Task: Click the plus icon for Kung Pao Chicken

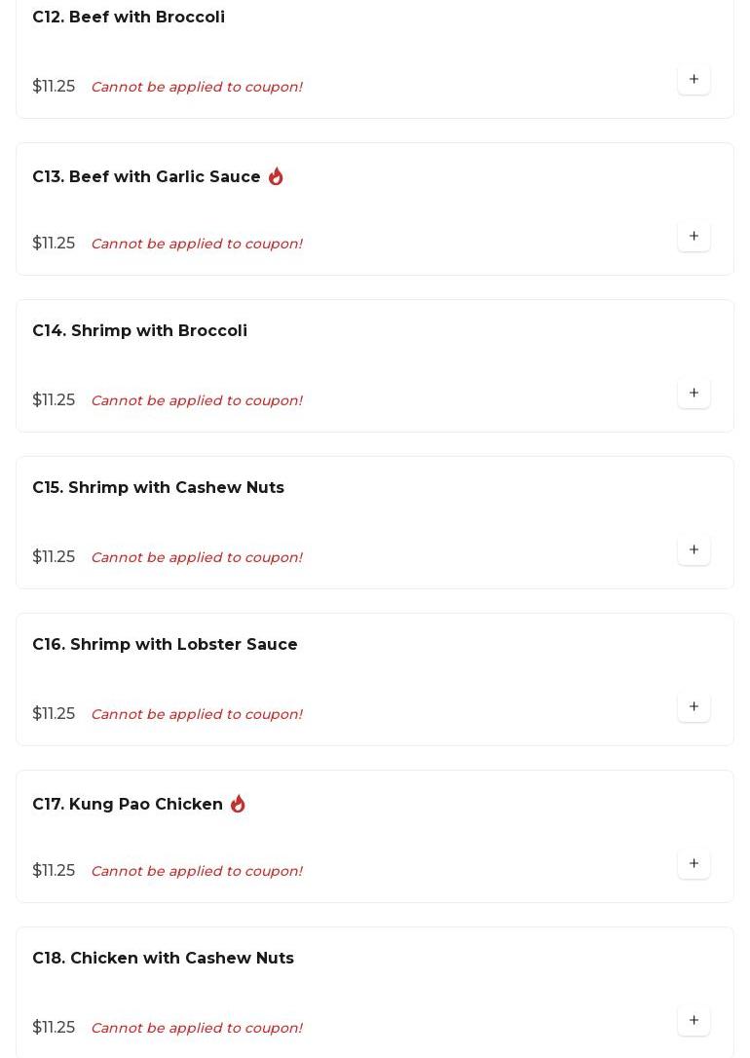Action: (694, 864)
